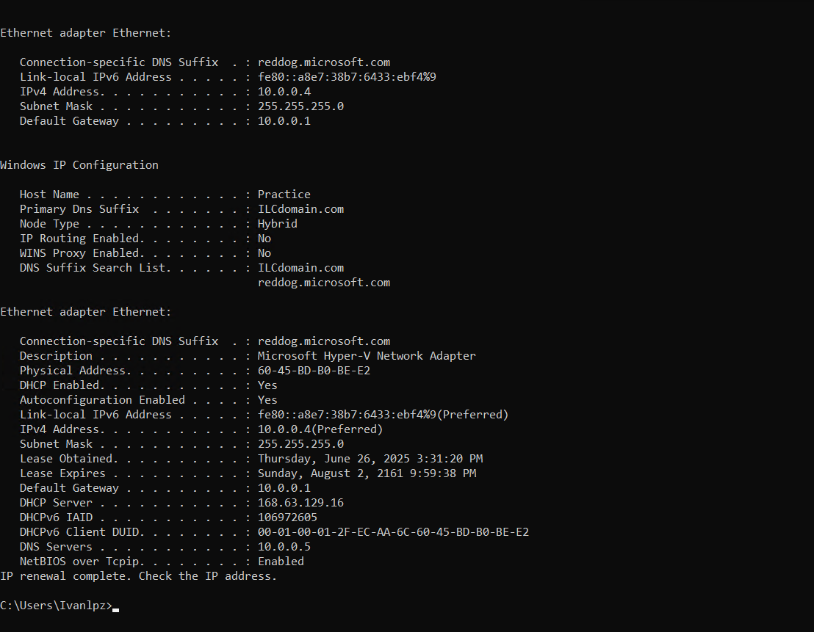Click the DNS Servers address 10.0.0.5
This screenshot has height=632, width=814.
click(x=284, y=547)
